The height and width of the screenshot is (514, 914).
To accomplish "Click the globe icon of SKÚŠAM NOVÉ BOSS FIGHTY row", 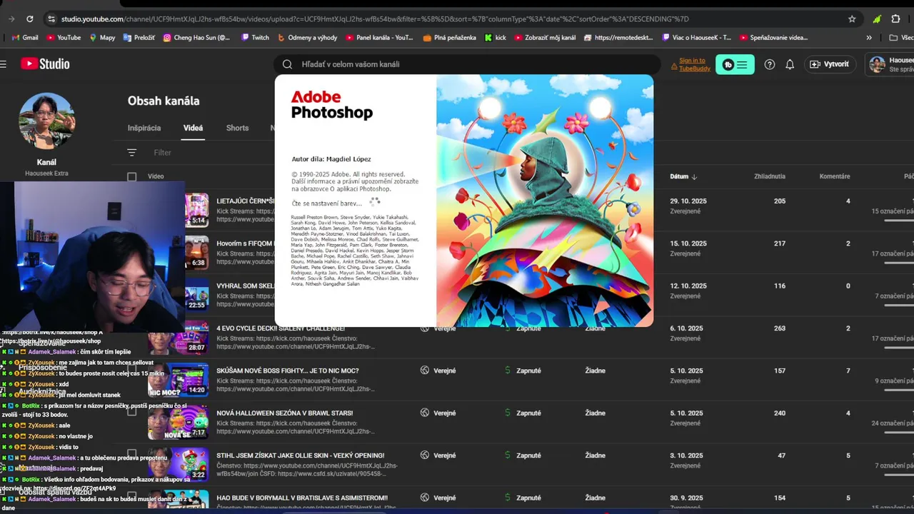I will tap(424, 371).
